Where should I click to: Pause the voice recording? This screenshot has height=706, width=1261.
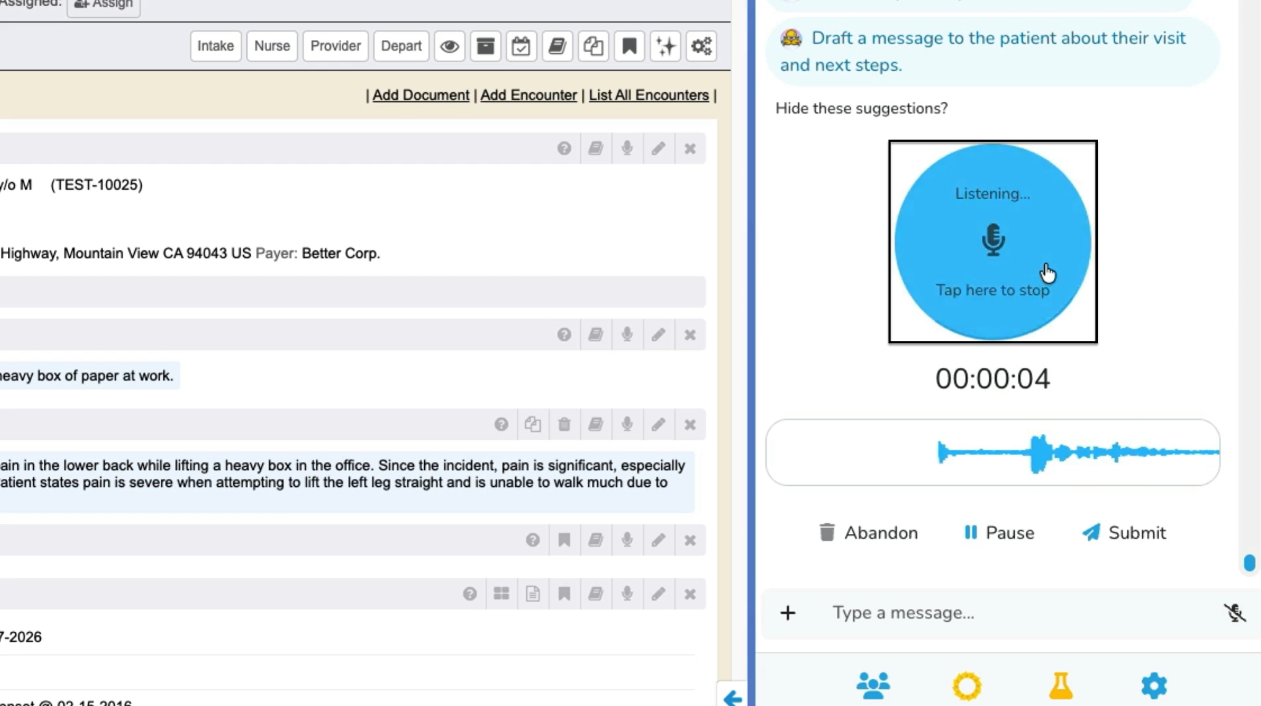(999, 533)
